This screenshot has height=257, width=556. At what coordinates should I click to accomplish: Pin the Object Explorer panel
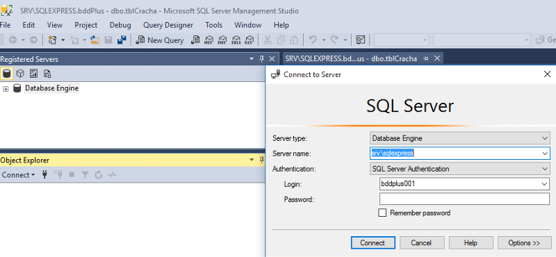pyautogui.click(x=262, y=160)
